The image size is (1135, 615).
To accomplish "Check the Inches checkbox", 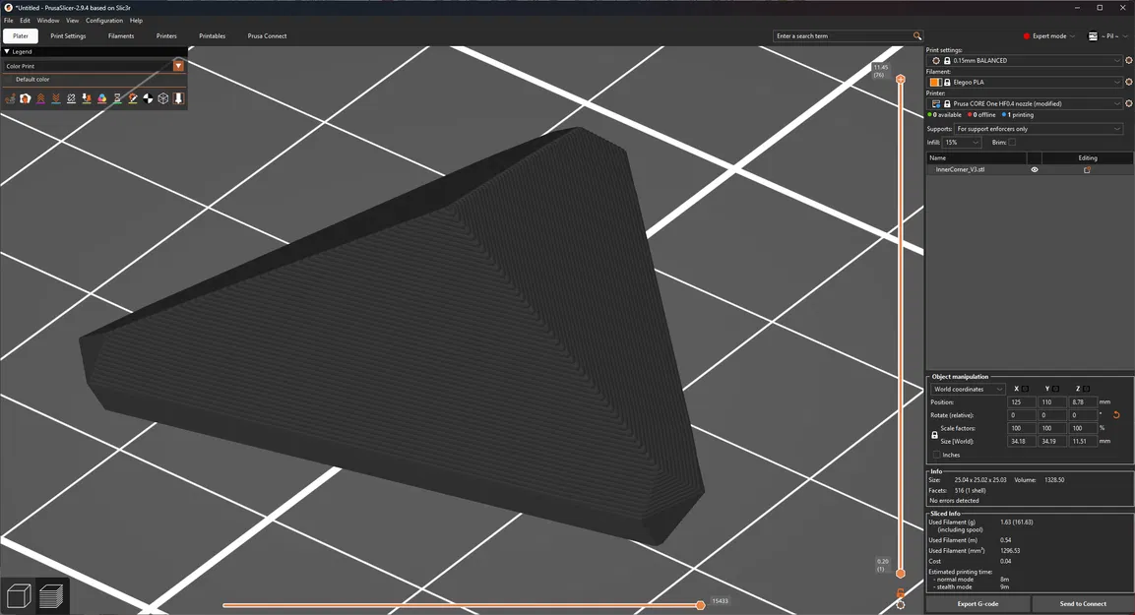I will 937,455.
